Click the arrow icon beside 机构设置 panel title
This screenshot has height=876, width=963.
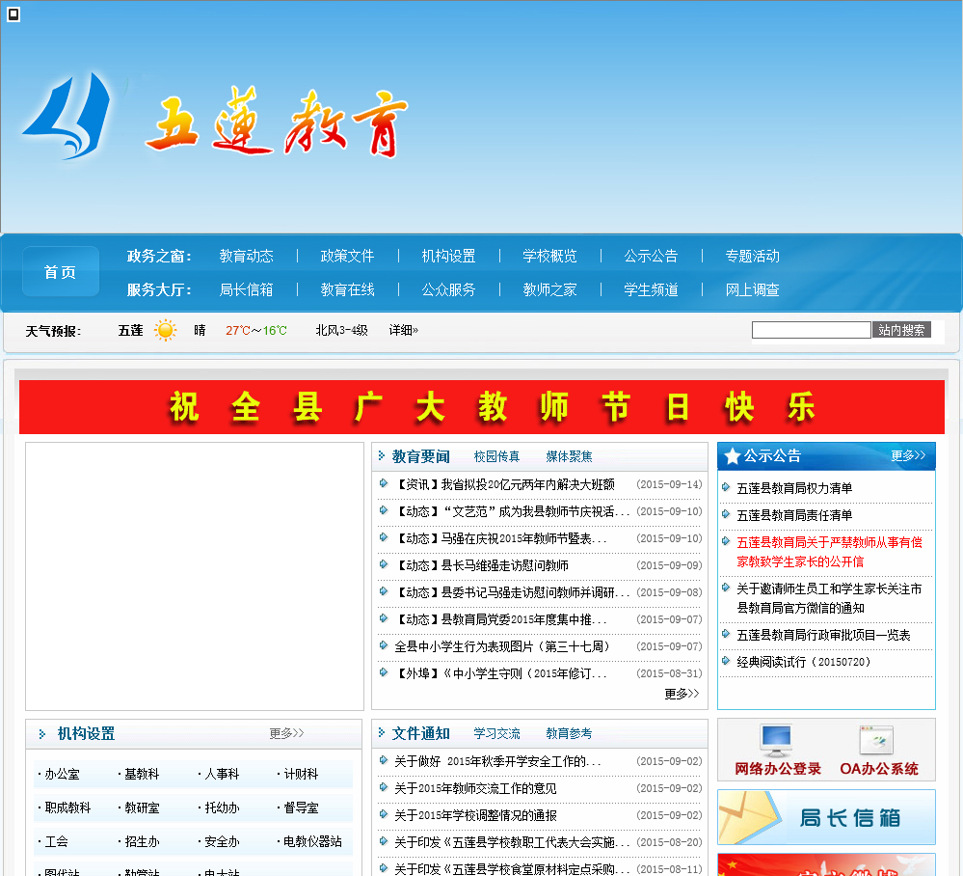click(x=41, y=734)
